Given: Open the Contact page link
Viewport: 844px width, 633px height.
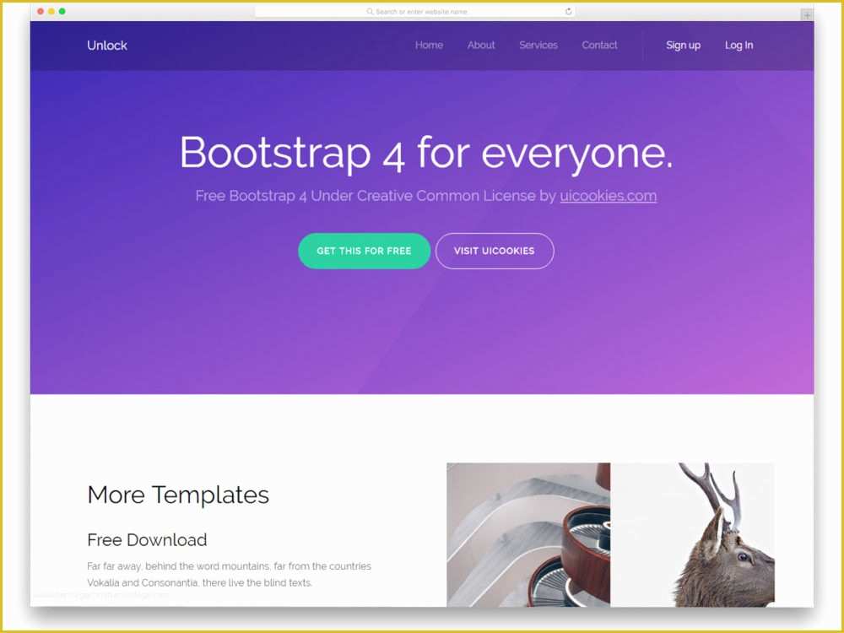Looking at the screenshot, I should [x=599, y=46].
